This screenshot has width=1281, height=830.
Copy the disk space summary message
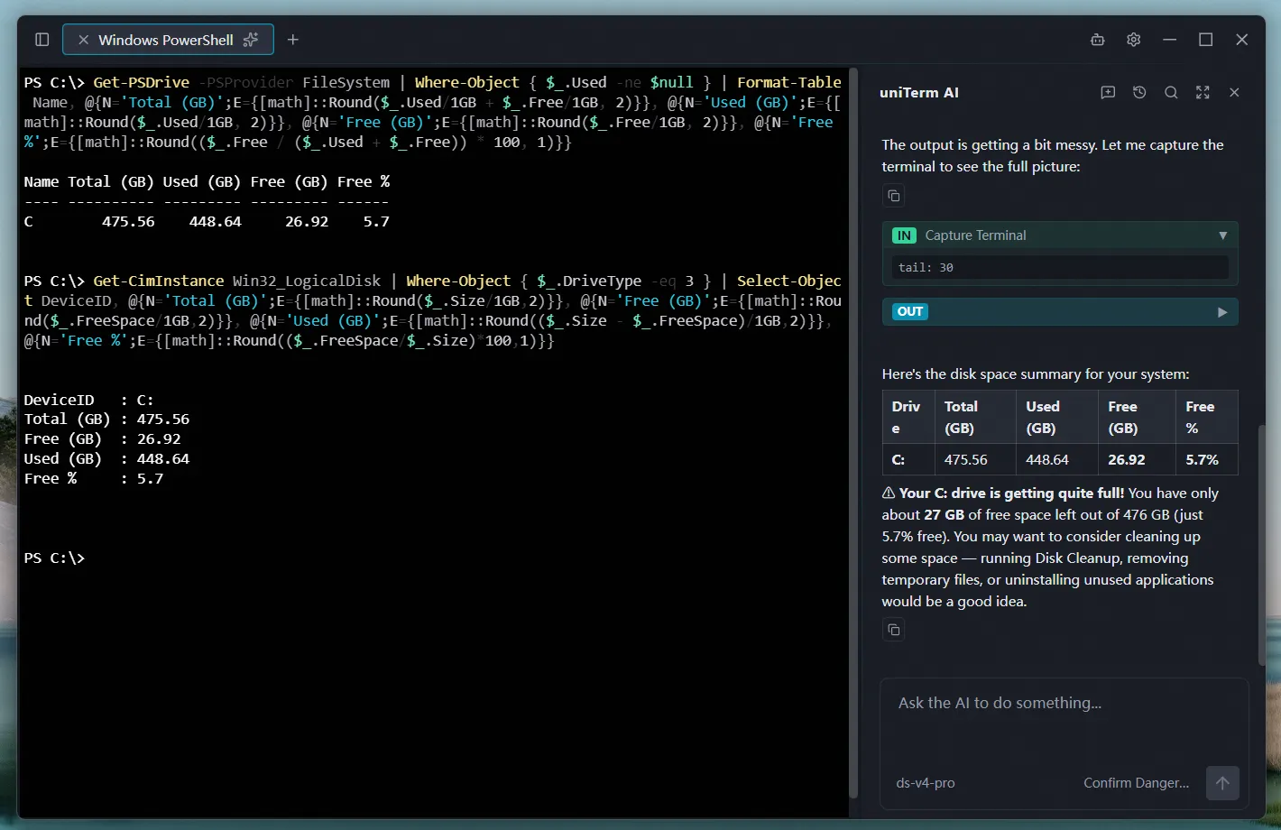pyautogui.click(x=893, y=630)
